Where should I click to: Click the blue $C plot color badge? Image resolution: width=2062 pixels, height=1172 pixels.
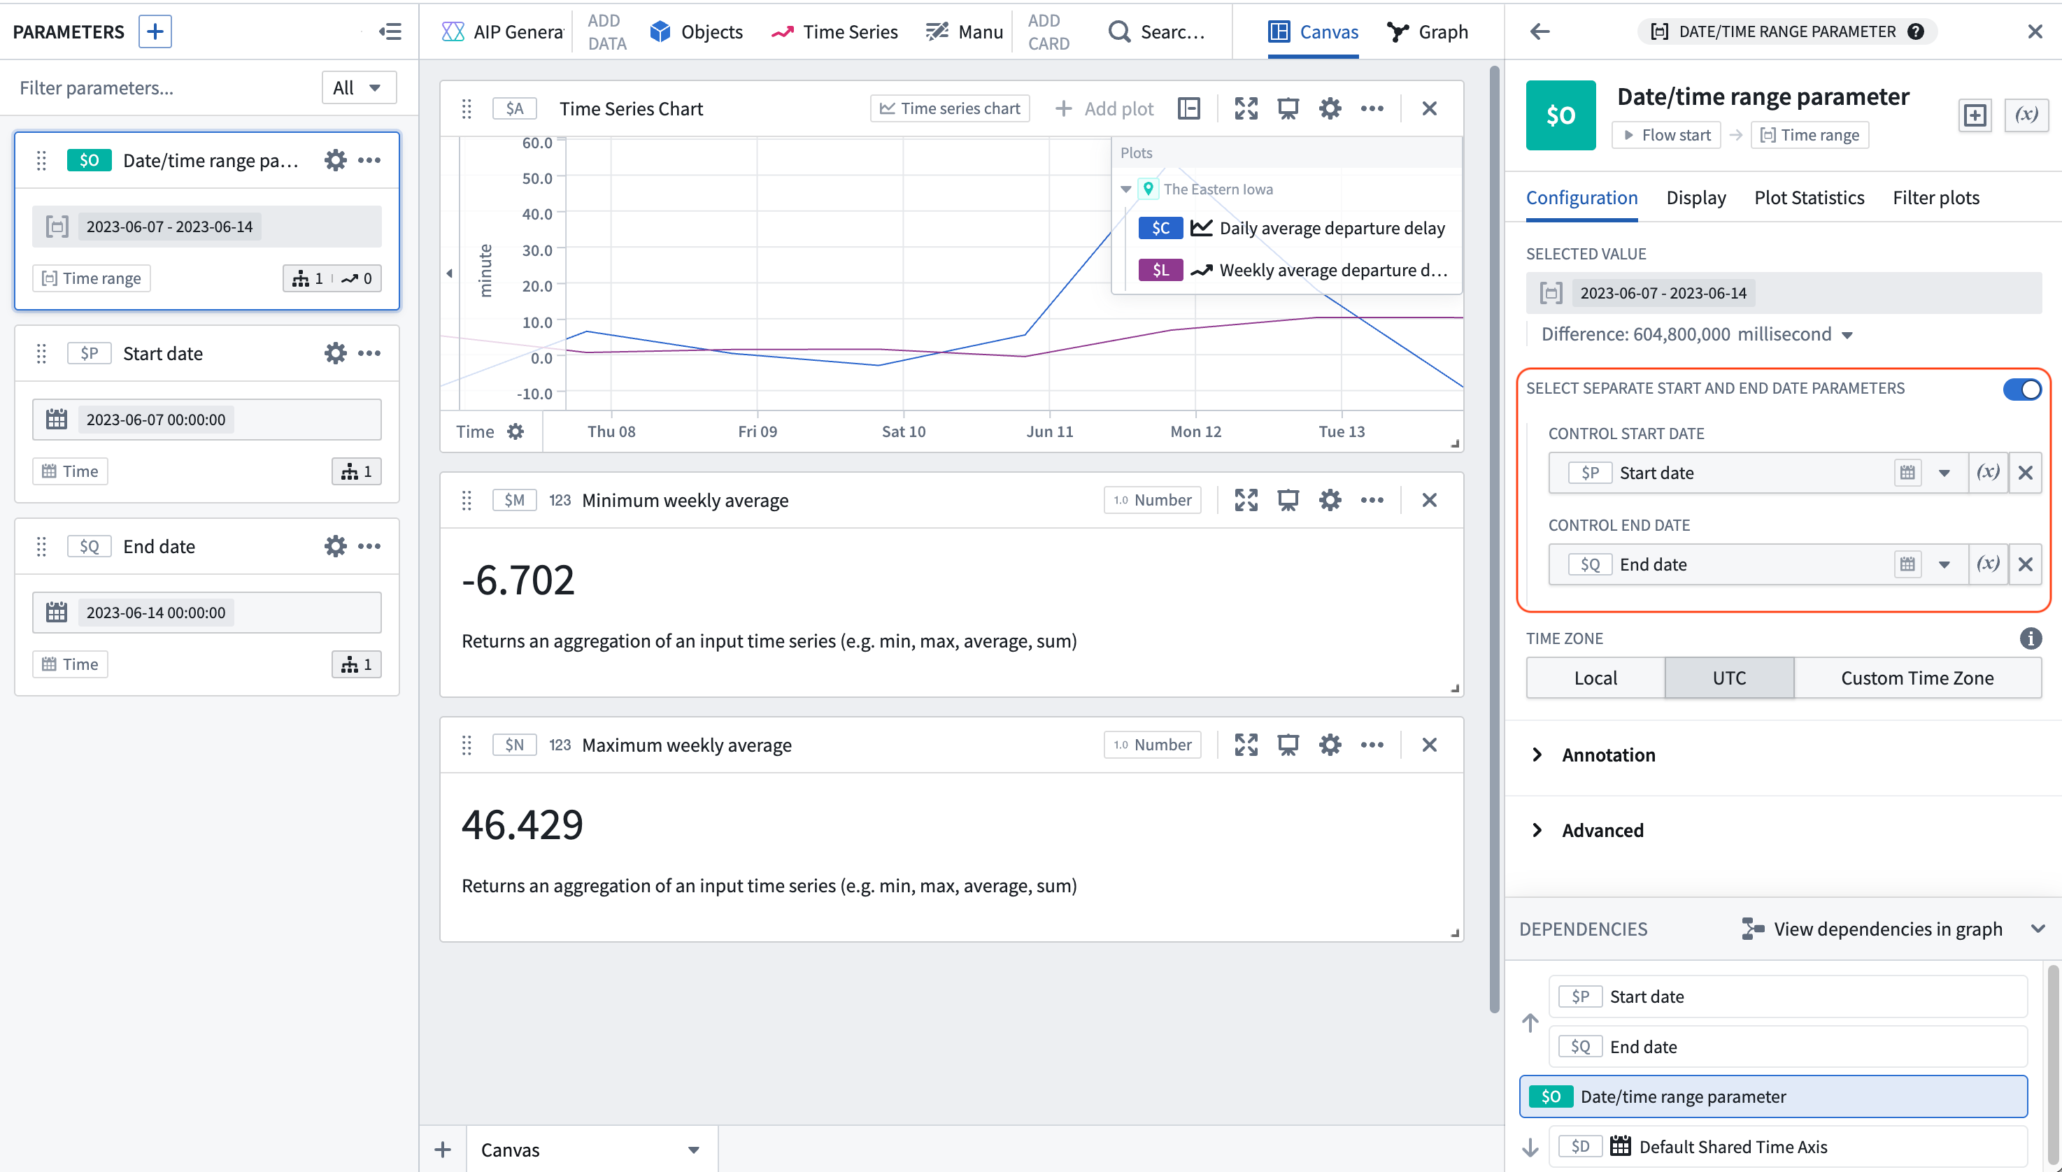click(1160, 228)
